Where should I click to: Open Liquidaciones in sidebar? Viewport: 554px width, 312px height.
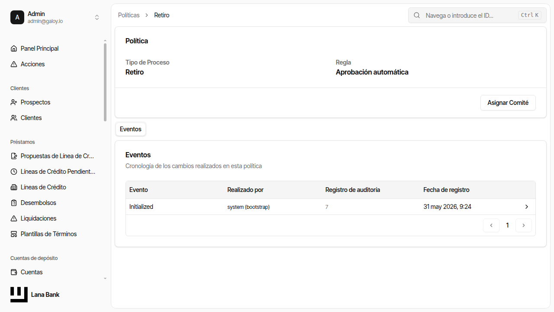point(55,218)
